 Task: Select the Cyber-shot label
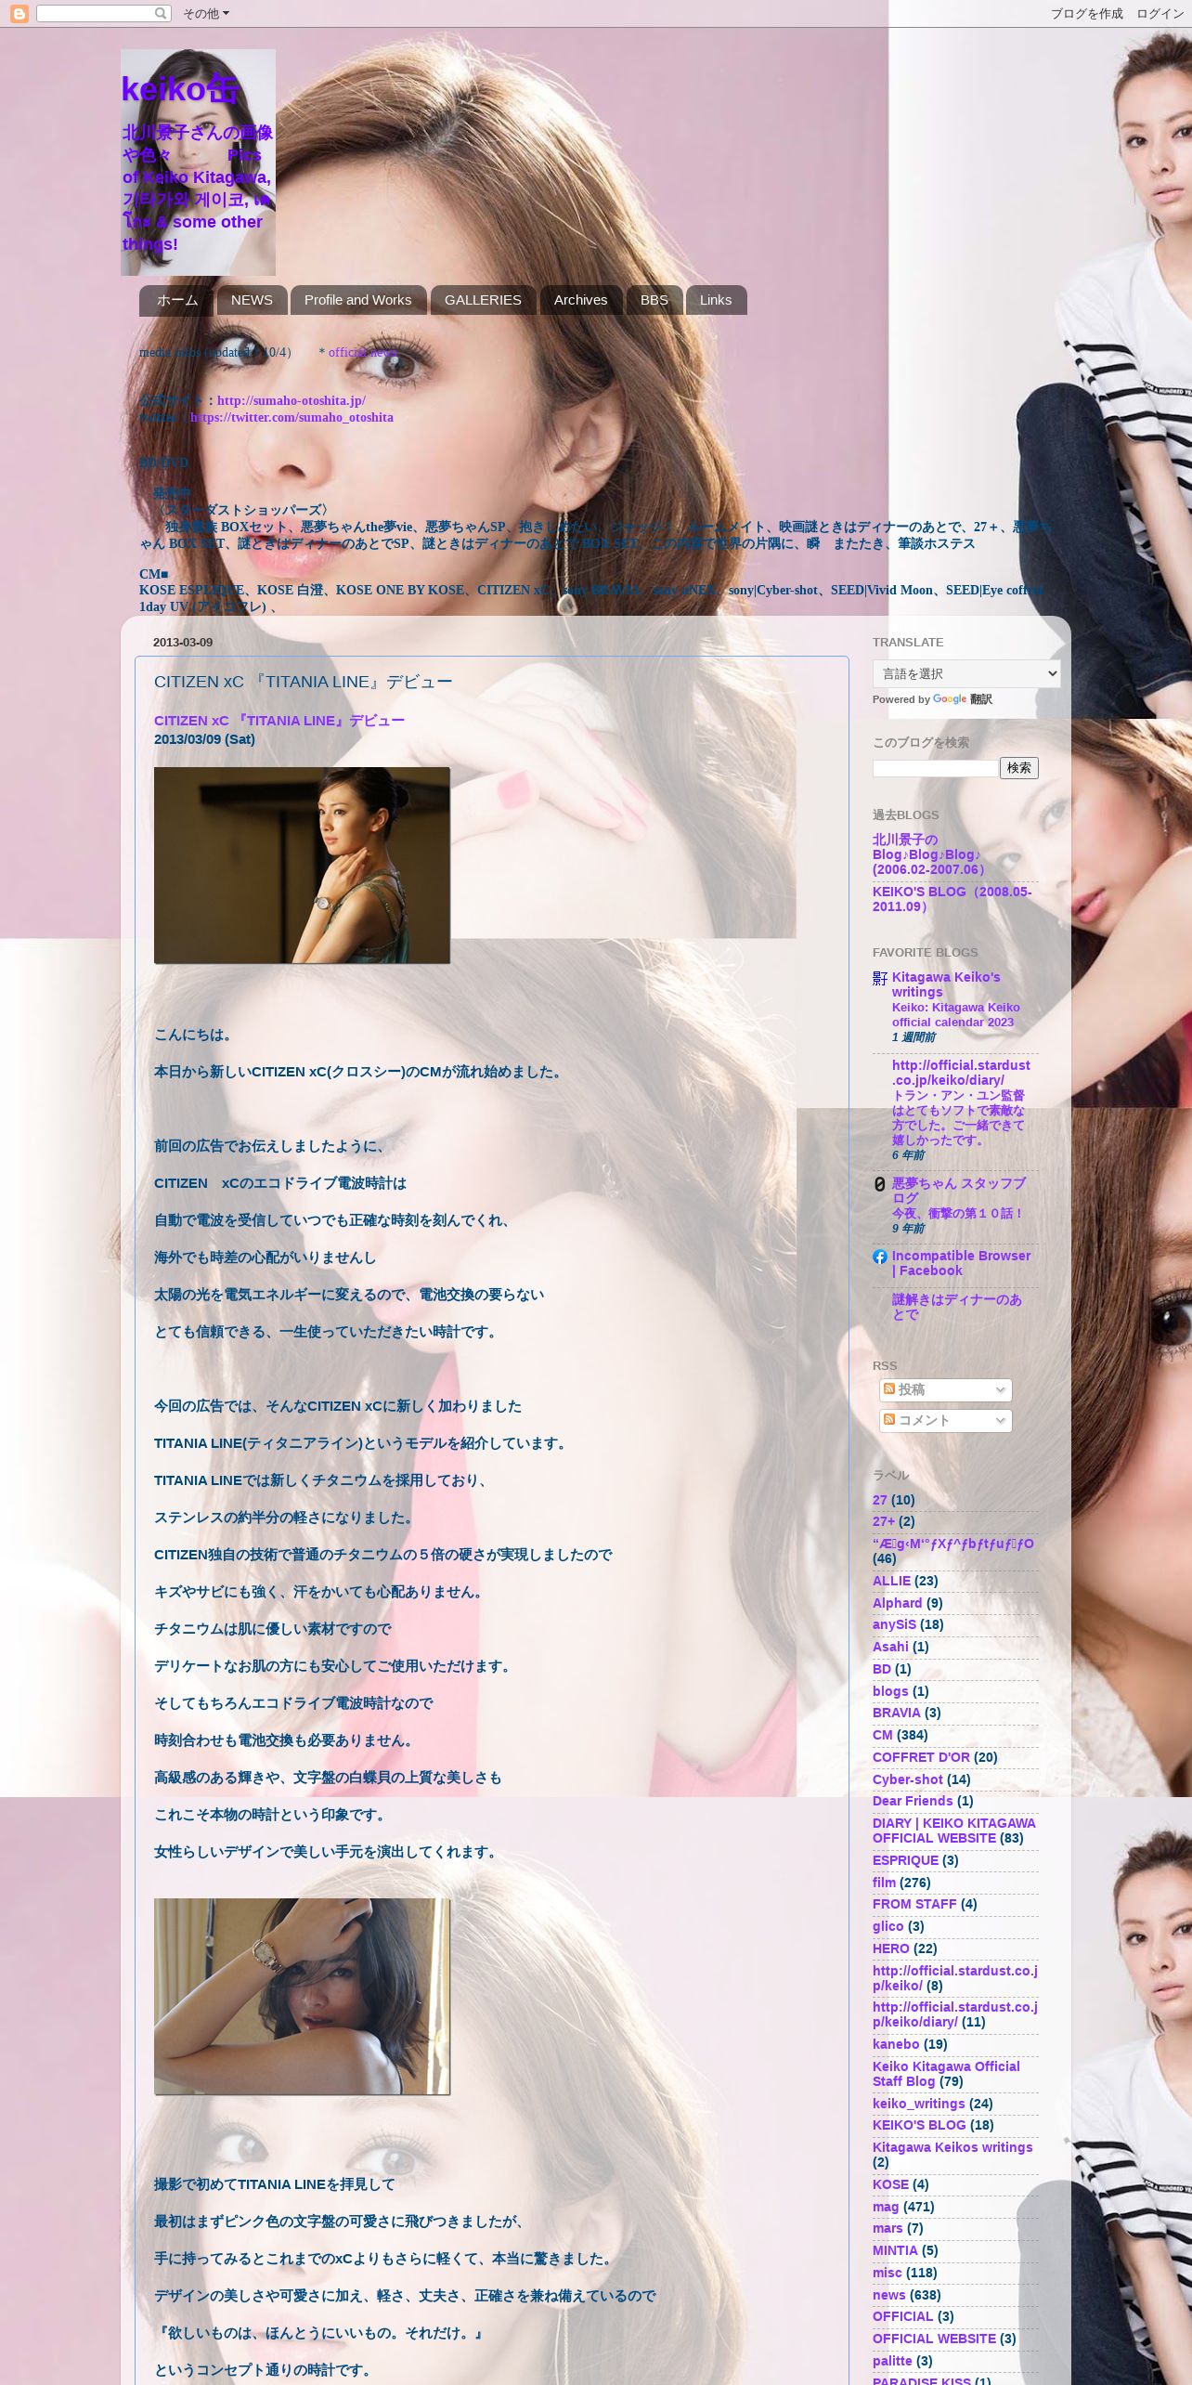tap(908, 1779)
